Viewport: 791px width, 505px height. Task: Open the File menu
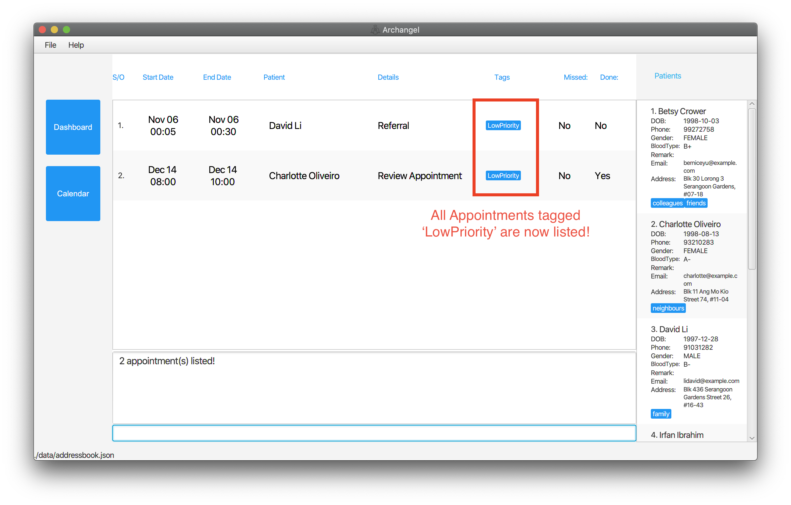click(50, 45)
